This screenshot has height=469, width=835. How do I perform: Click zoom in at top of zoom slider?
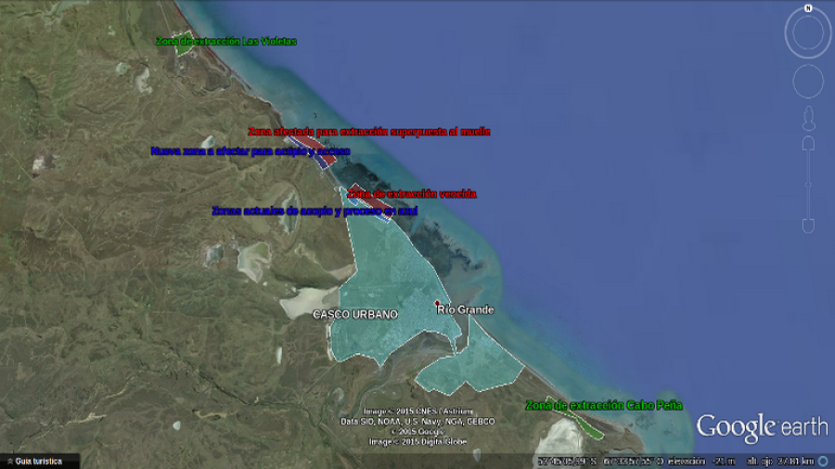click(x=808, y=144)
